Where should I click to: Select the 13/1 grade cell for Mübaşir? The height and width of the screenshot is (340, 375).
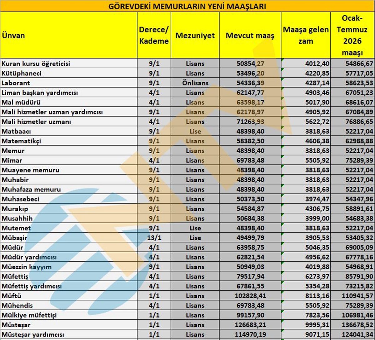click(154, 238)
